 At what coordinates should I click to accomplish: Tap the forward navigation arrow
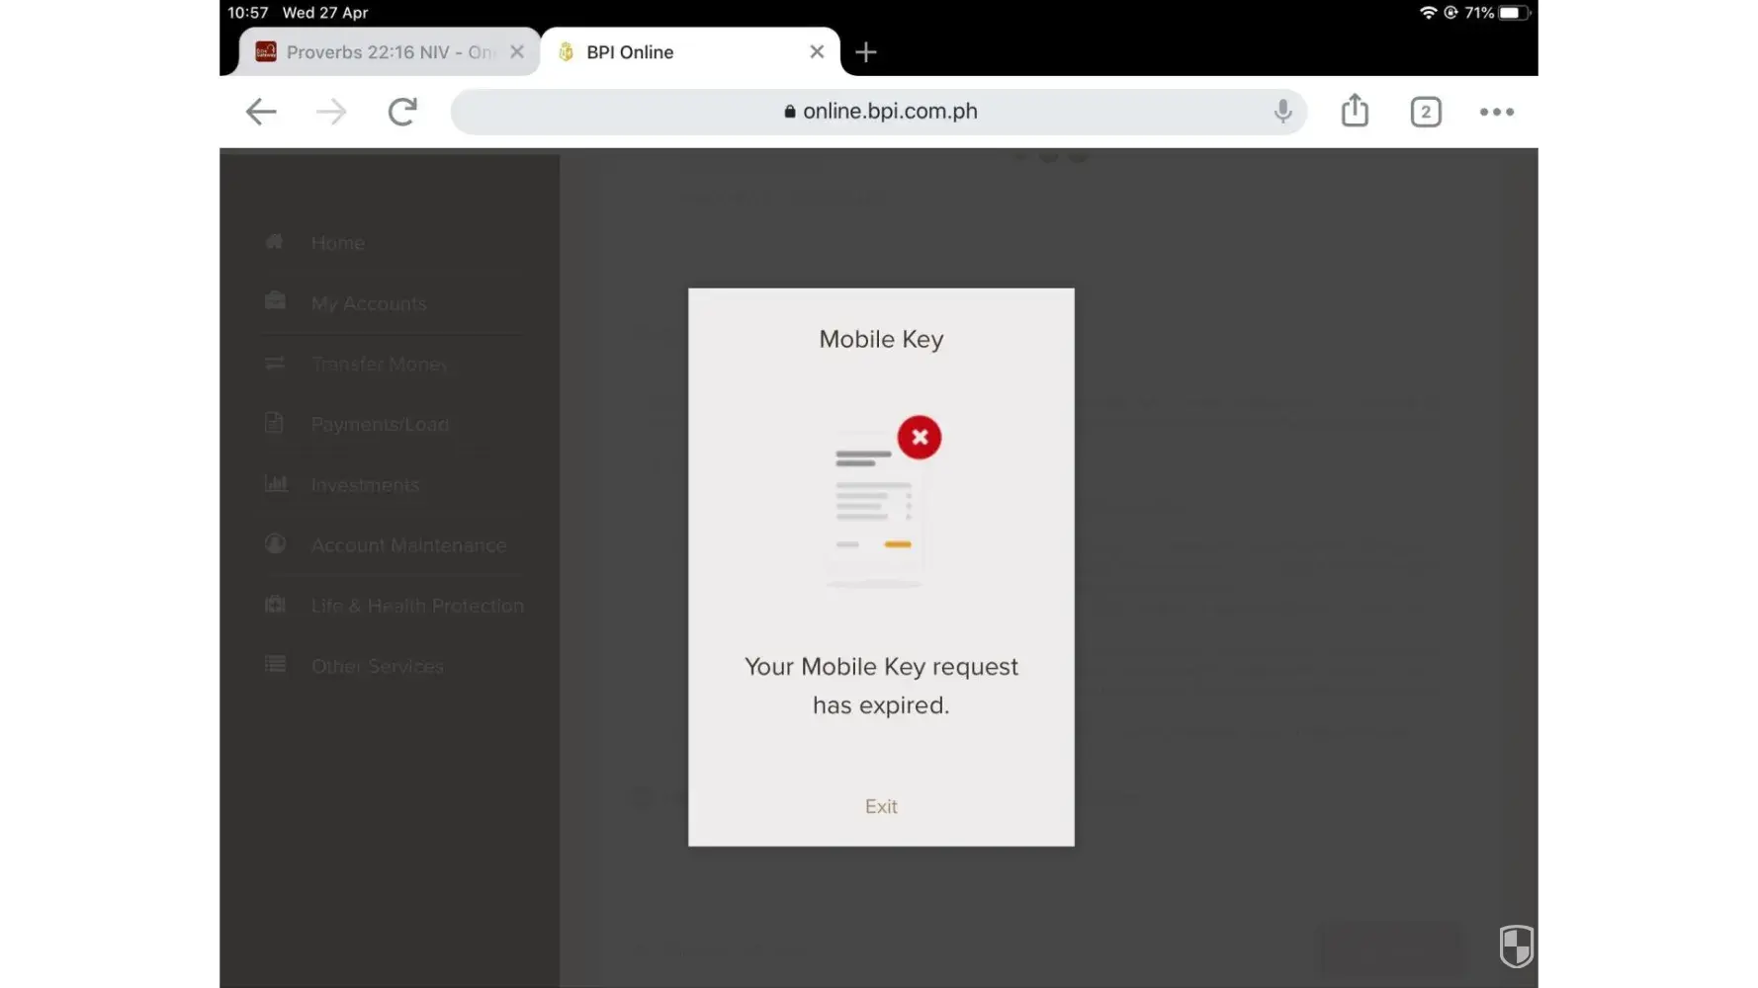[331, 112]
